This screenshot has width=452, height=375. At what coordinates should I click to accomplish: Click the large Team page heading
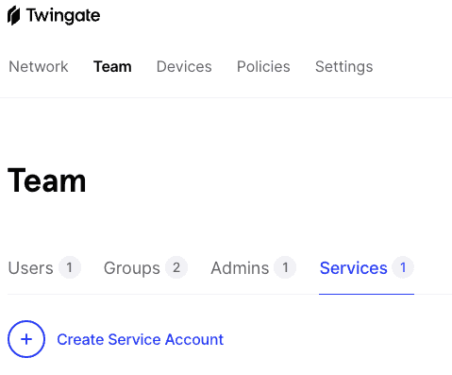(46, 180)
